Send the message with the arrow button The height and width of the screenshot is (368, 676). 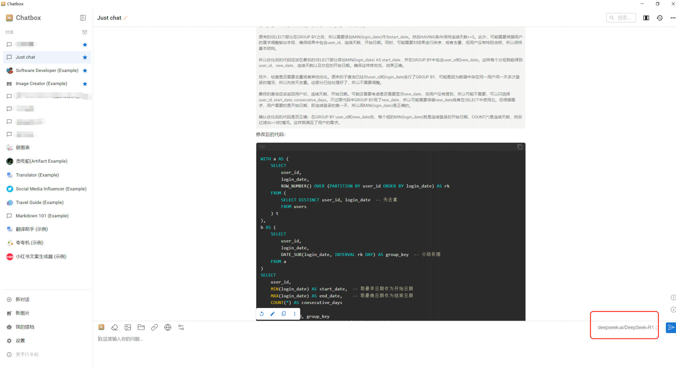671,327
